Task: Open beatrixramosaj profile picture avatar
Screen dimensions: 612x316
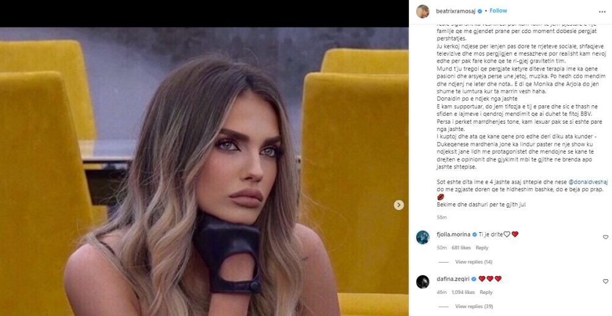Action: pos(422,11)
